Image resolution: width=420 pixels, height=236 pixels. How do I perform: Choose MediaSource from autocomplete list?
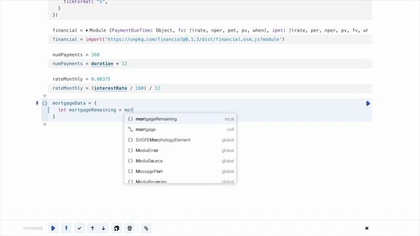[x=180, y=161]
